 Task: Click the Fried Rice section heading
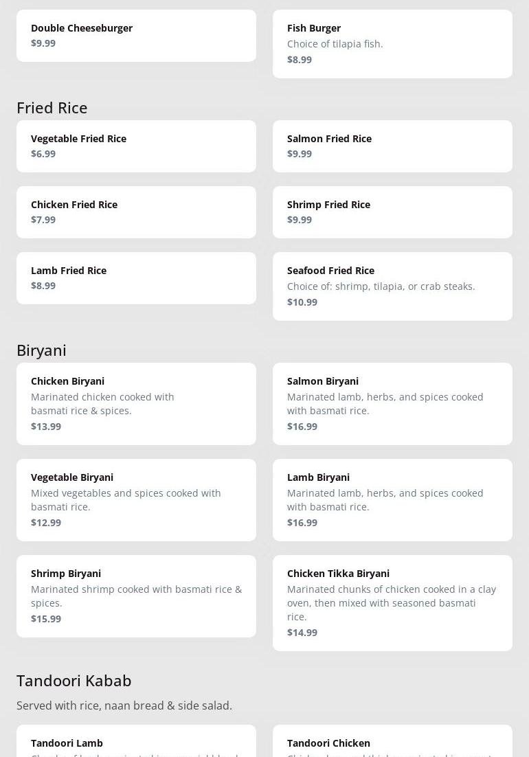[52, 108]
